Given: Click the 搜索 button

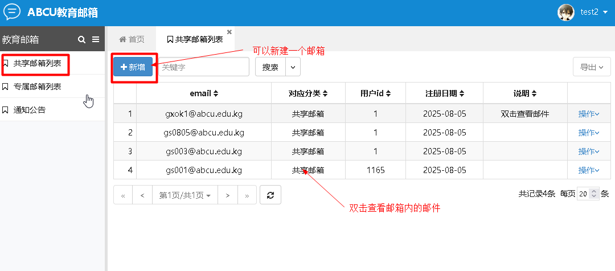Looking at the screenshot, I should pyautogui.click(x=270, y=67).
